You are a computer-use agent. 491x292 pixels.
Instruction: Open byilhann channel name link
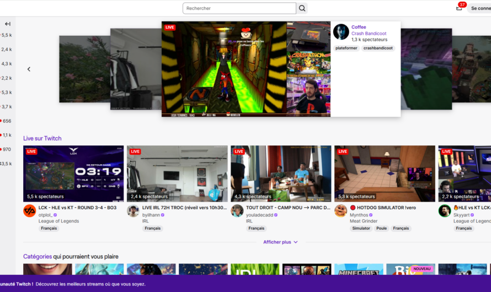[x=151, y=215]
